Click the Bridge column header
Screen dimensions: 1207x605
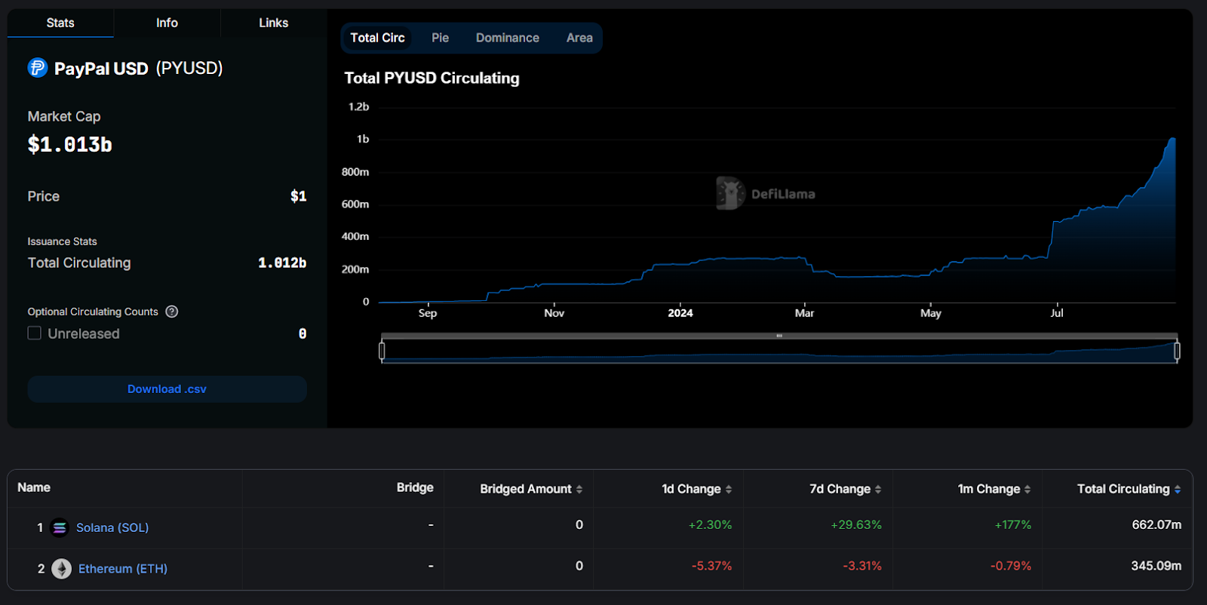tap(415, 487)
